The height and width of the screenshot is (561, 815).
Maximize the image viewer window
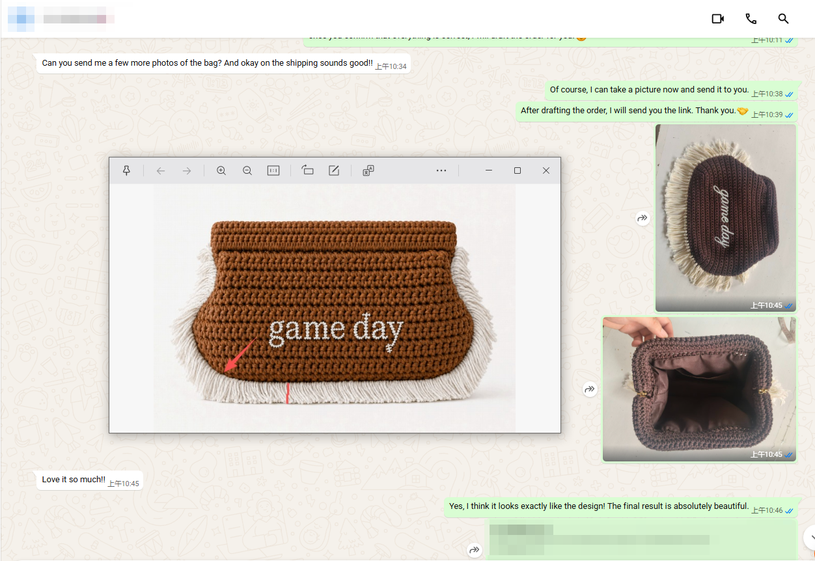518,171
